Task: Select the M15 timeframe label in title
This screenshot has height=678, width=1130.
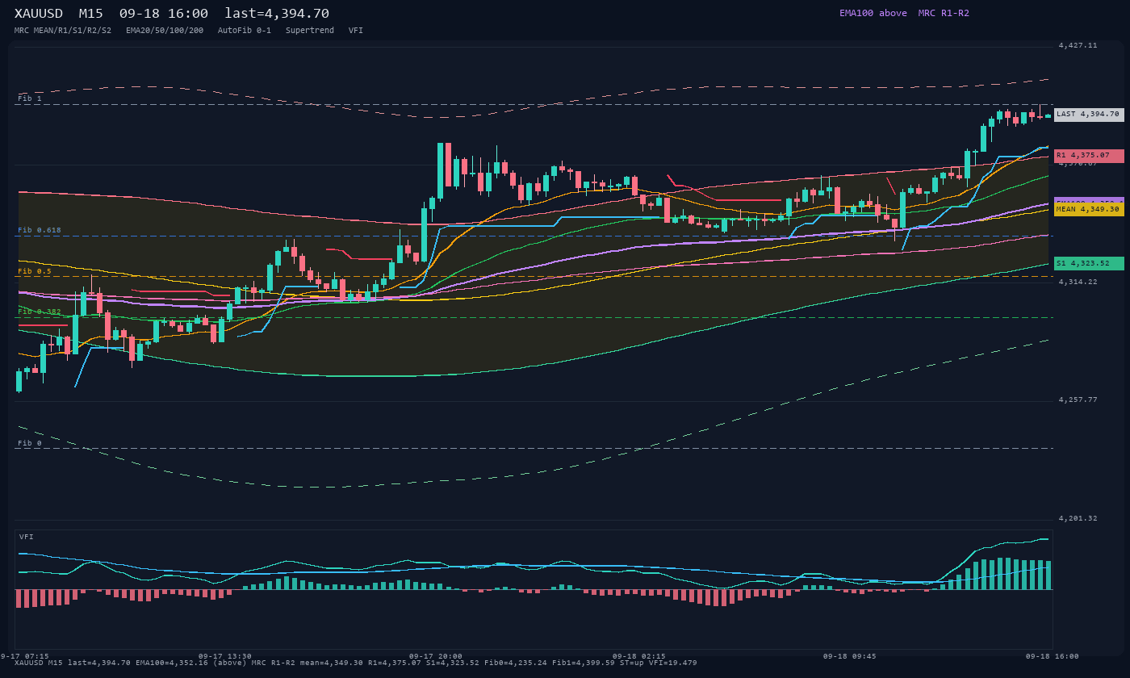Action: (93, 13)
